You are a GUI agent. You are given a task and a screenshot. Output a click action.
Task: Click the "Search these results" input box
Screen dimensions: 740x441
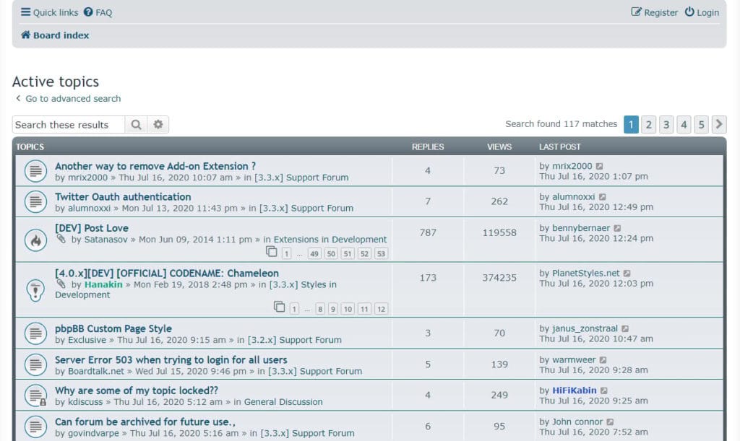tap(68, 124)
